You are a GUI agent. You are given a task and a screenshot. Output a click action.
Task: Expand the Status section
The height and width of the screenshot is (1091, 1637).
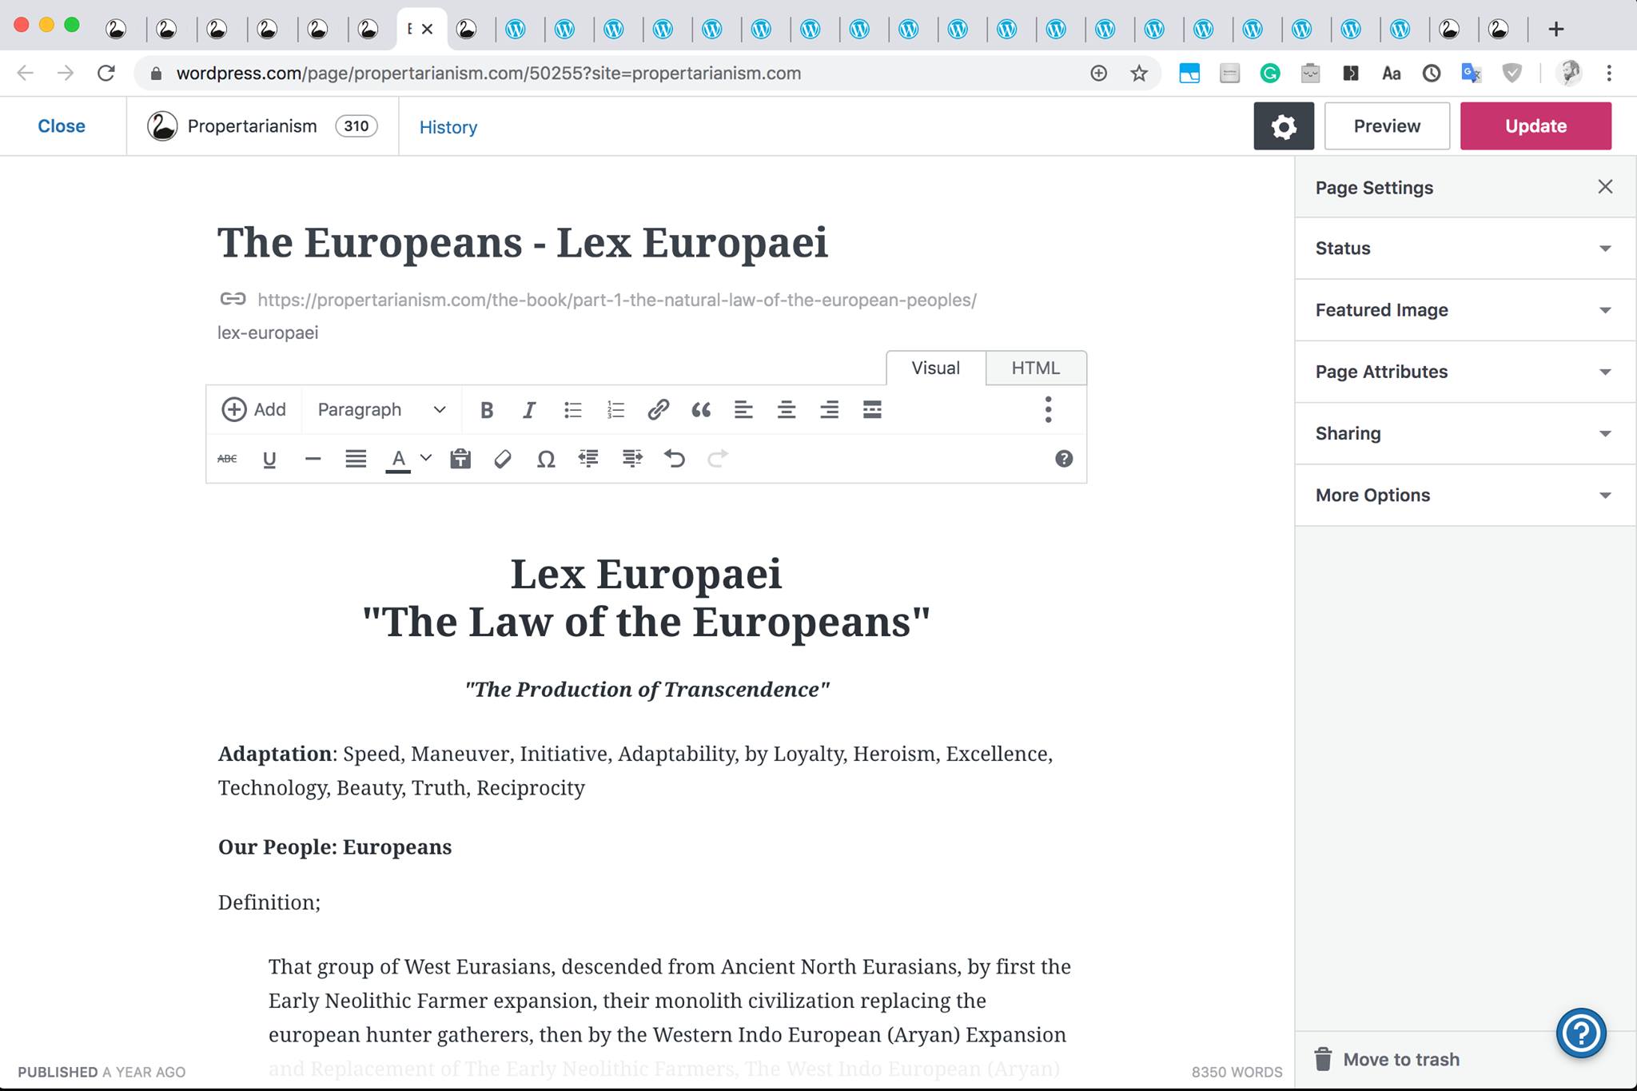tap(1464, 249)
